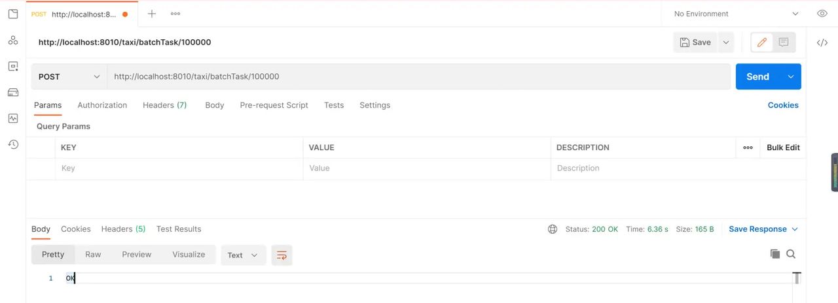This screenshot has width=838, height=303.
Task: Select the response Body tab
Action: [41, 229]
